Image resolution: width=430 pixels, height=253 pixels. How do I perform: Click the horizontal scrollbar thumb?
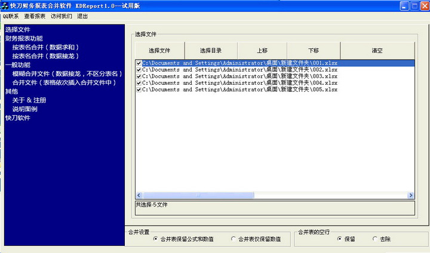tap(198, 195)
